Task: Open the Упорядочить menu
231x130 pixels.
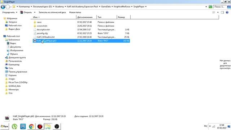Action: coord(10,12)
